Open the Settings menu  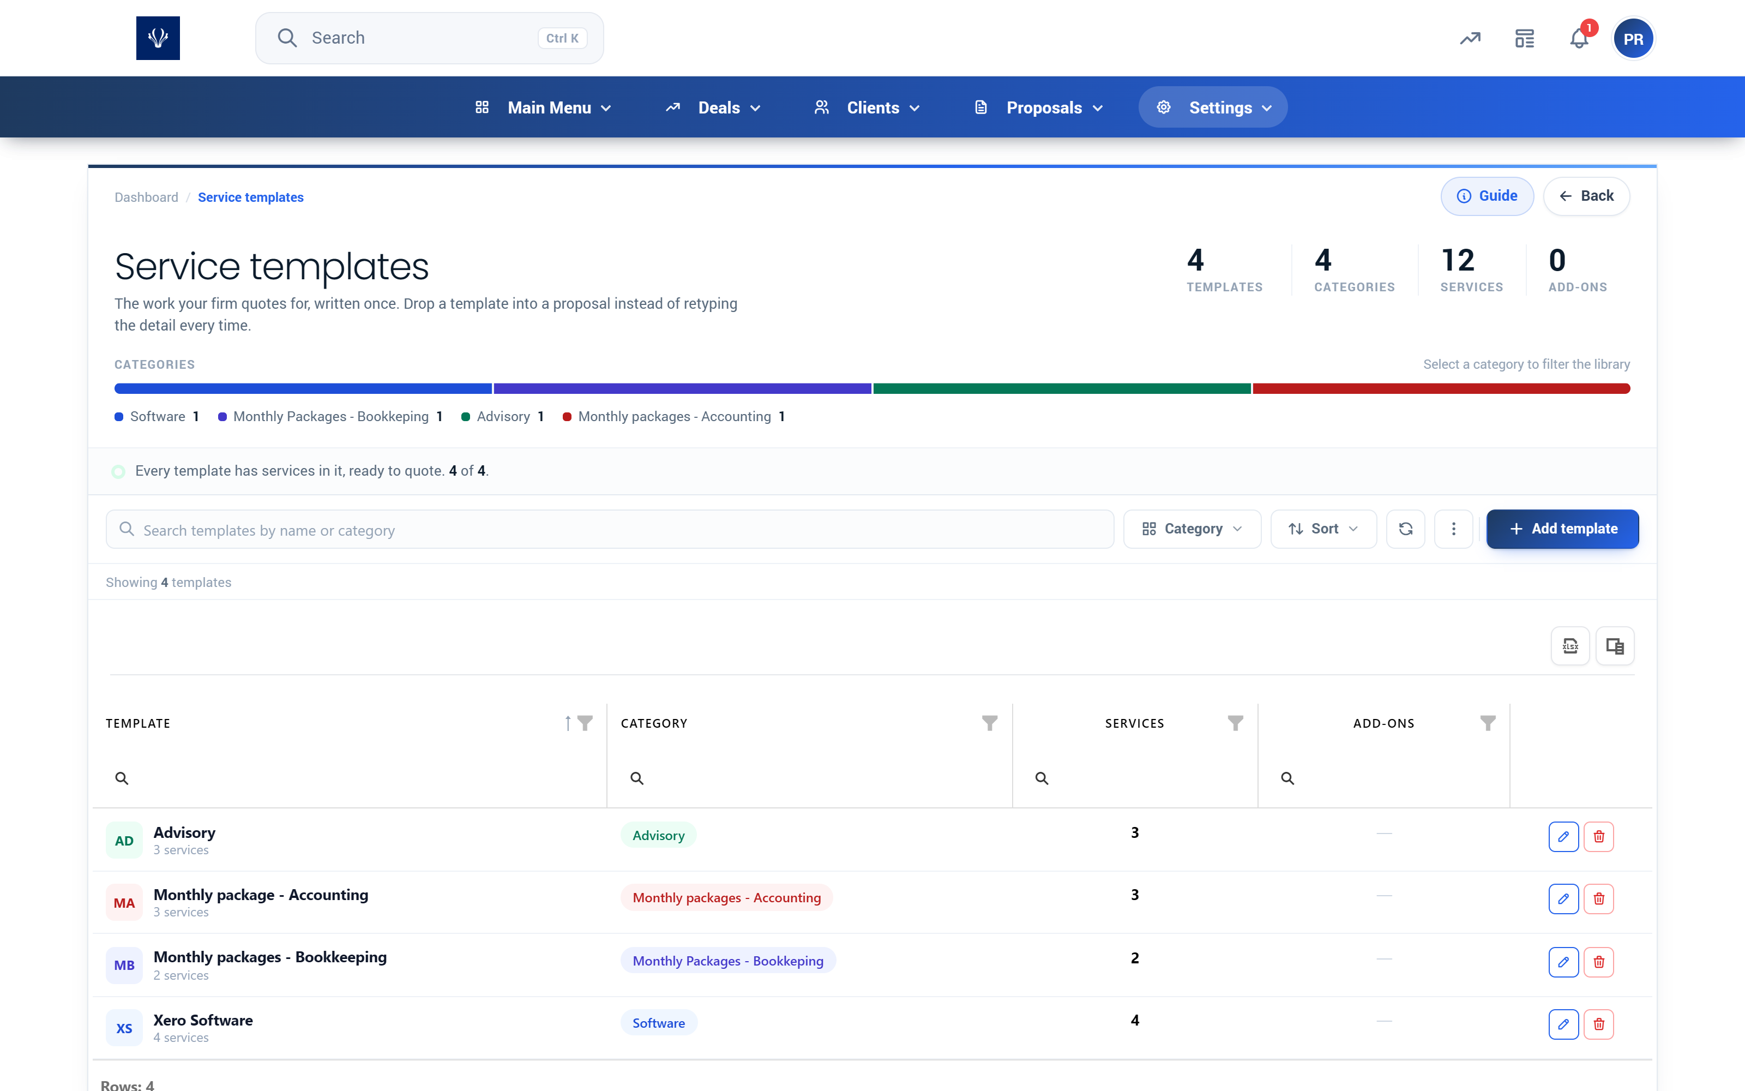pyautogui.click(x=1213, y=107)
